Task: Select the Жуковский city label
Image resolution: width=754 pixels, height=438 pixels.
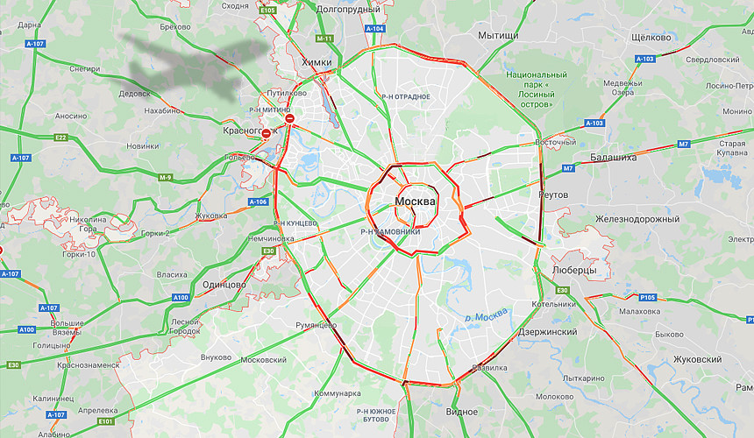Action: 697,359
